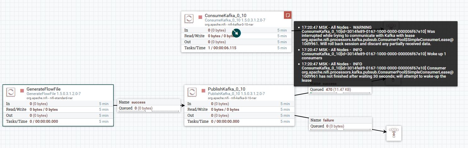Click the In row of ConsumeKafka_0_10
The width and height of the screenshot is (468, 148).
pos(236,30)
